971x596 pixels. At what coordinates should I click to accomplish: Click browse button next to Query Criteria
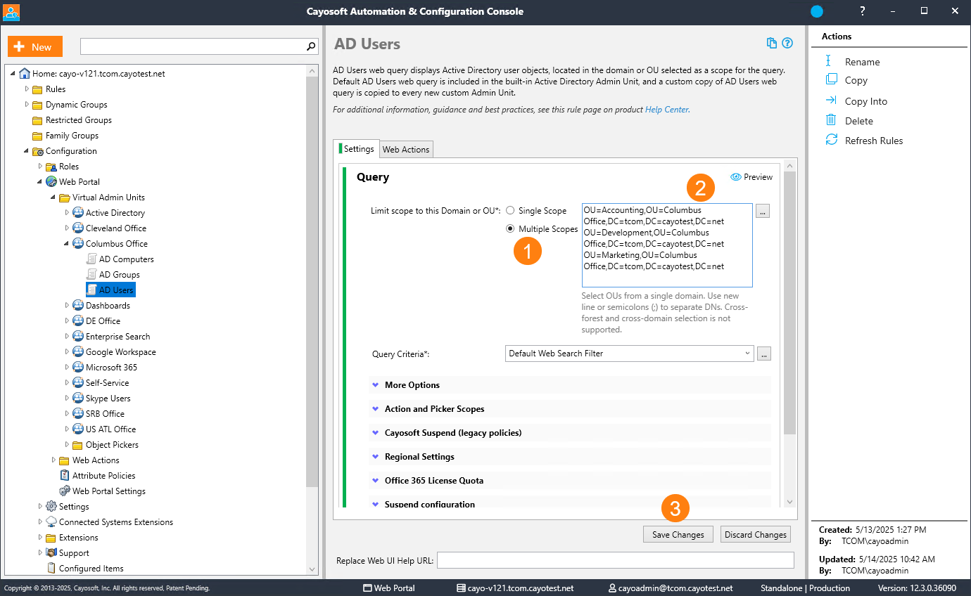point(764,354)
